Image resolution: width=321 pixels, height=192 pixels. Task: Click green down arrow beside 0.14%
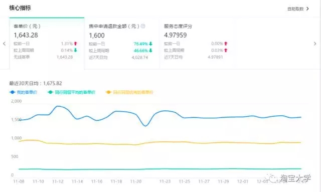(x=76, y=50)
